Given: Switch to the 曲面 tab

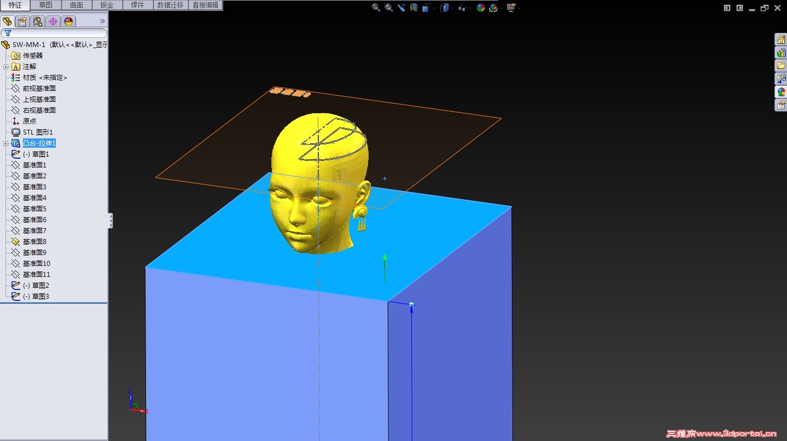Looking at the screenshot, I should point(77,5).
